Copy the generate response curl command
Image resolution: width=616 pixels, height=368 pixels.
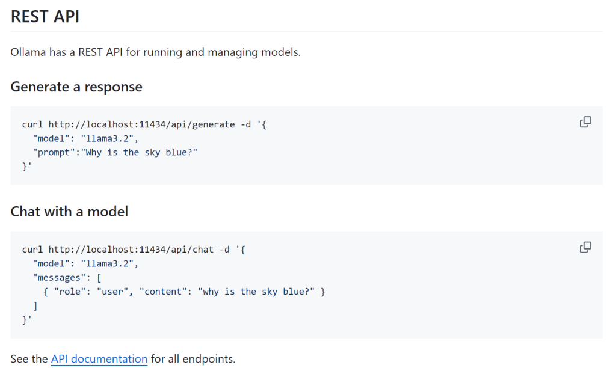pos(585,122)
